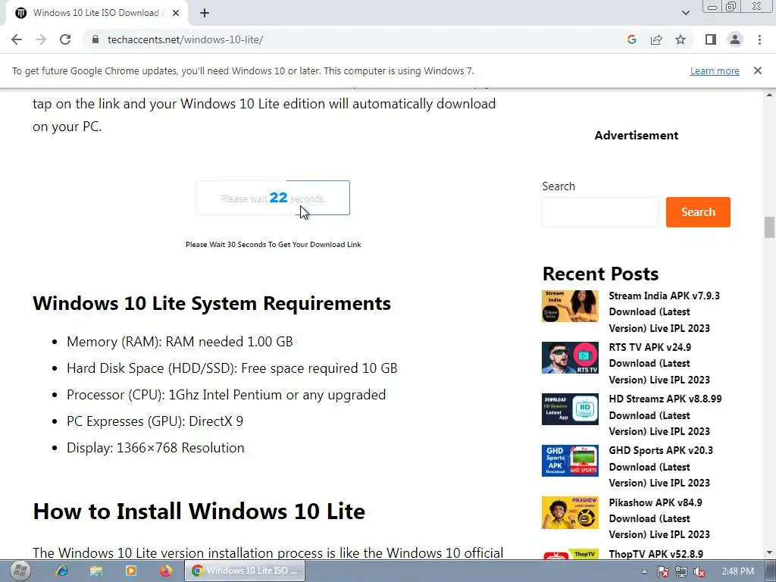Click the page vertical scrollbar thumb
This screenshot has height=582, width=776.
click(769, 227)
